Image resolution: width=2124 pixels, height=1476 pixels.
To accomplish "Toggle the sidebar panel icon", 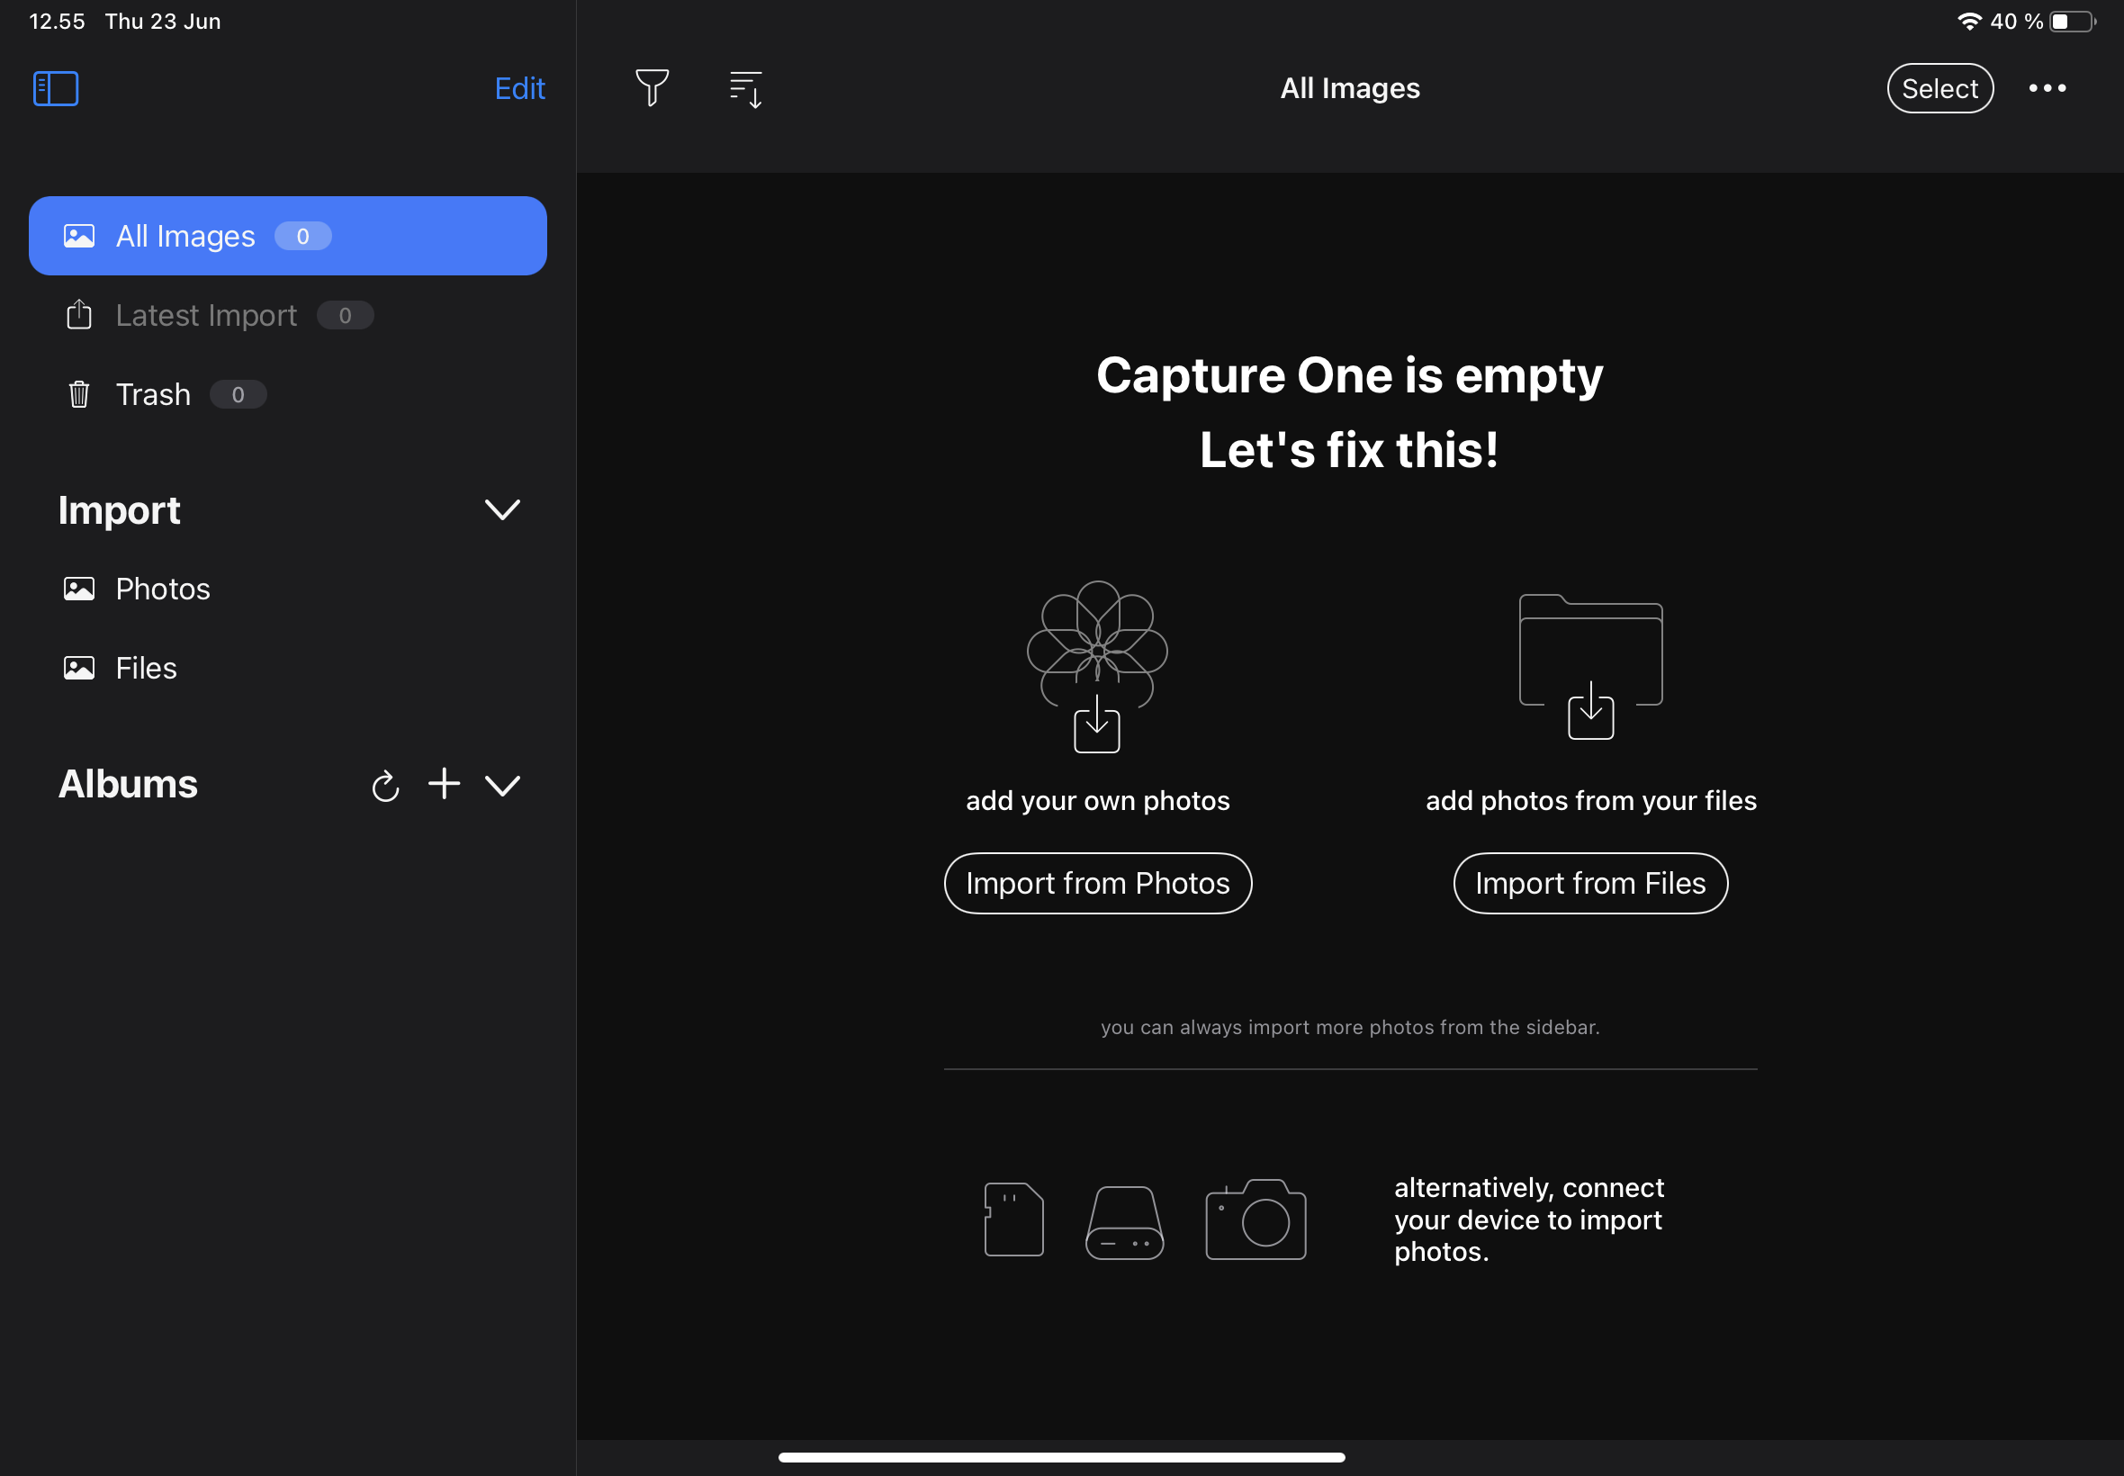I will (56, 89).
